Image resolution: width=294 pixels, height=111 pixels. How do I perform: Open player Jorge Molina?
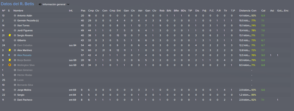(x=24, y=90)
